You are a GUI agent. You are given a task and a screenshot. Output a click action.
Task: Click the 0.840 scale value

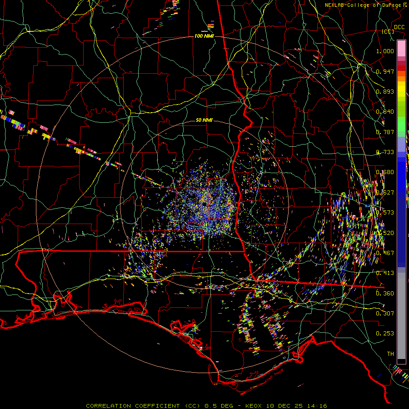(385, 112)
